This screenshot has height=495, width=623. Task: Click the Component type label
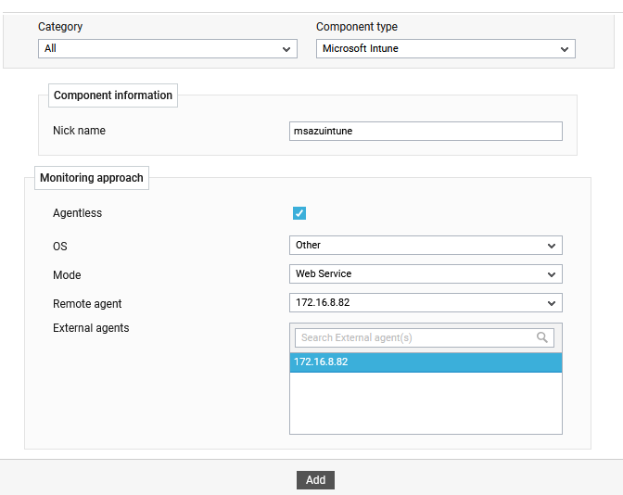pos(357,27)
